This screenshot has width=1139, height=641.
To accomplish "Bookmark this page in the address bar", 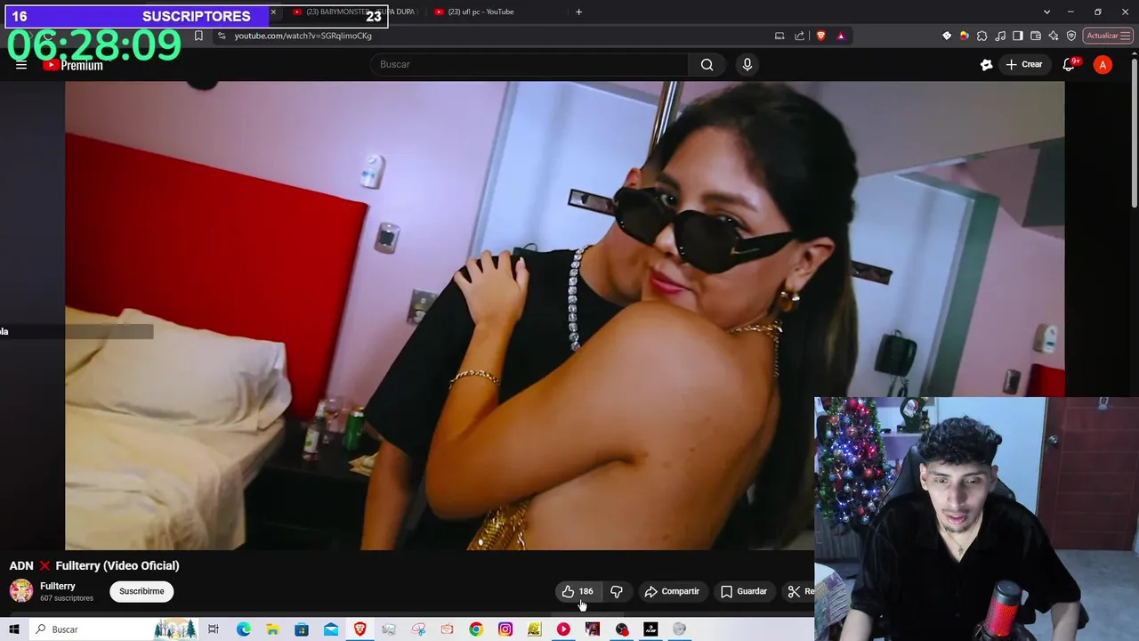I will (198, 36).
